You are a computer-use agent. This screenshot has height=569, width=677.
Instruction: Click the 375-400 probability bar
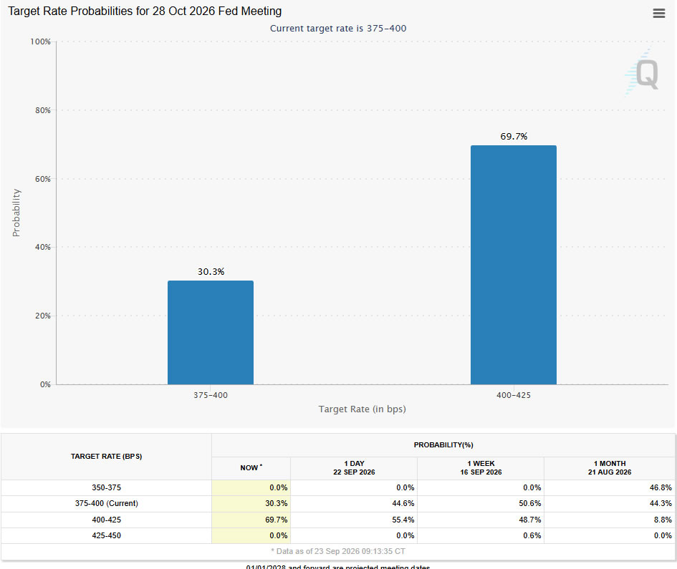(211, 332)
